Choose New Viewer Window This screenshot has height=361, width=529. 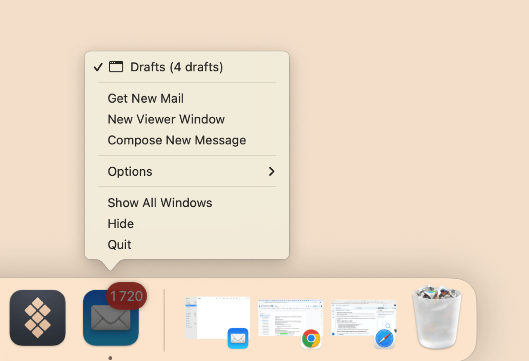(166, 119)
